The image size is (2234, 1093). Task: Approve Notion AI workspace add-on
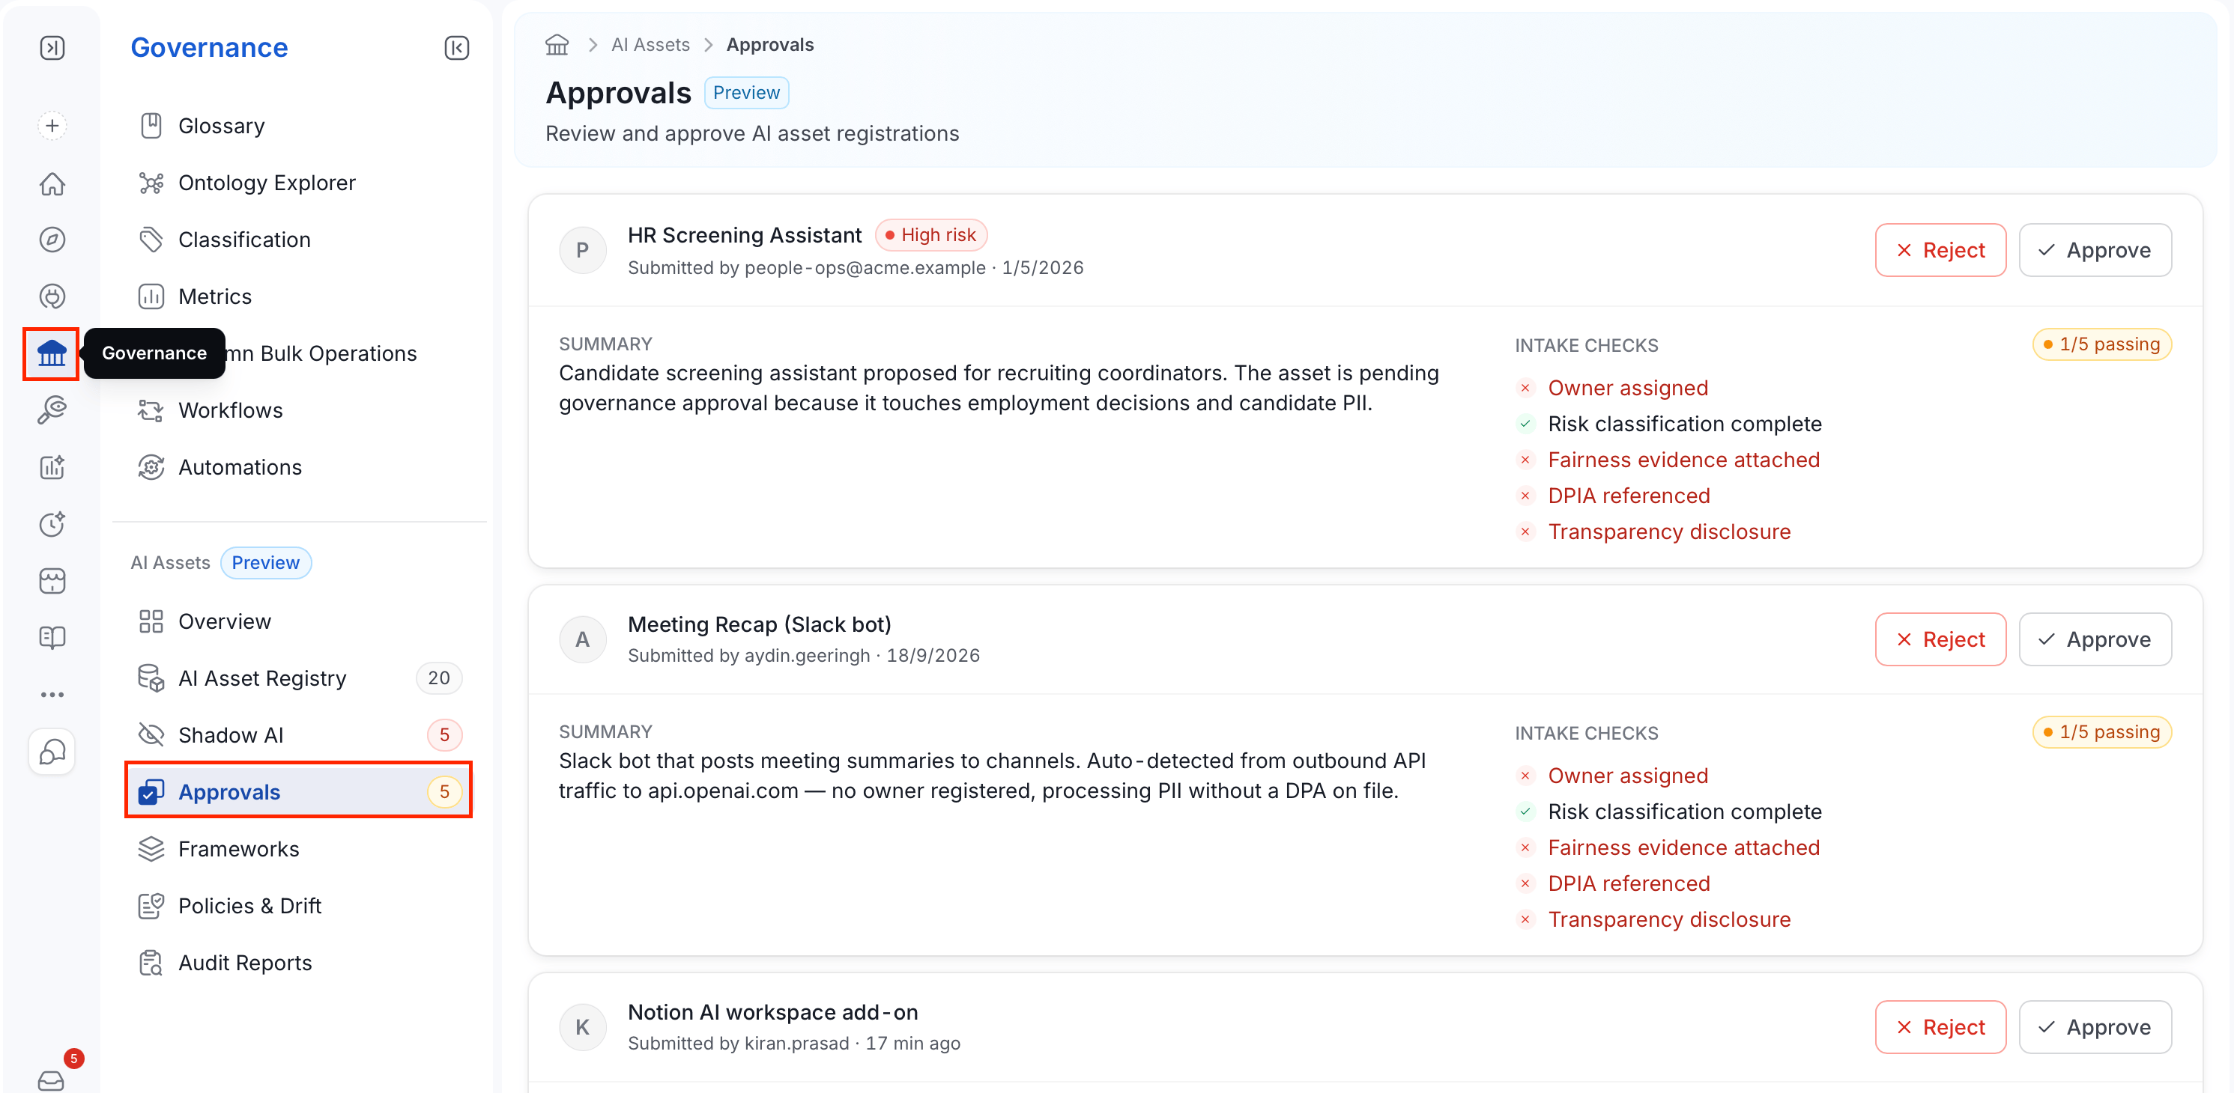pyautogui.click(x=2095, y=1026)
